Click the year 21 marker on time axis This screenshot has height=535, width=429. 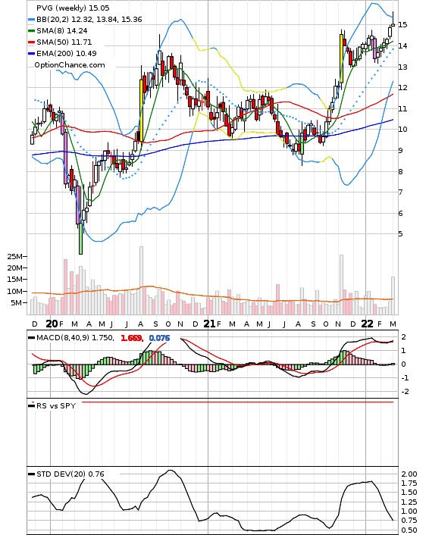tap(209, 324)
